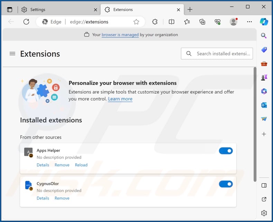
Task: Remove the Apps Helper extension
Action: (62, 165)
